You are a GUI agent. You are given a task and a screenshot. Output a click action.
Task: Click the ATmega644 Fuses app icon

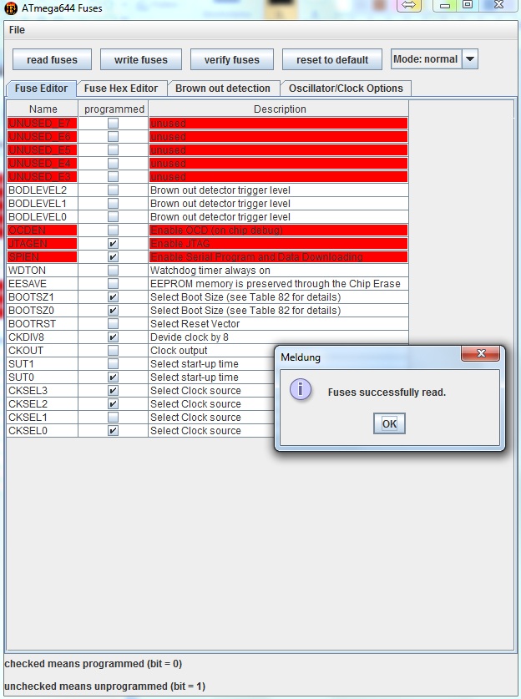11,8
